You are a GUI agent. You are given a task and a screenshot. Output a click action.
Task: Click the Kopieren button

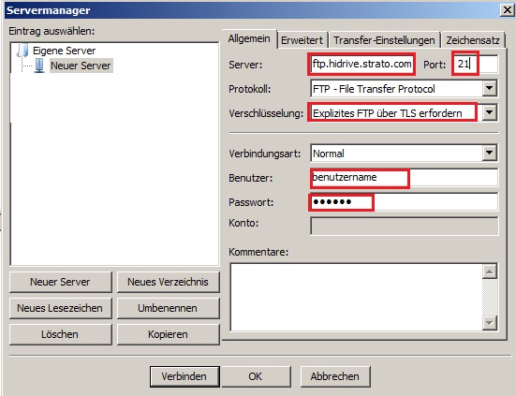pyautogui.click(x=169, y=334)
